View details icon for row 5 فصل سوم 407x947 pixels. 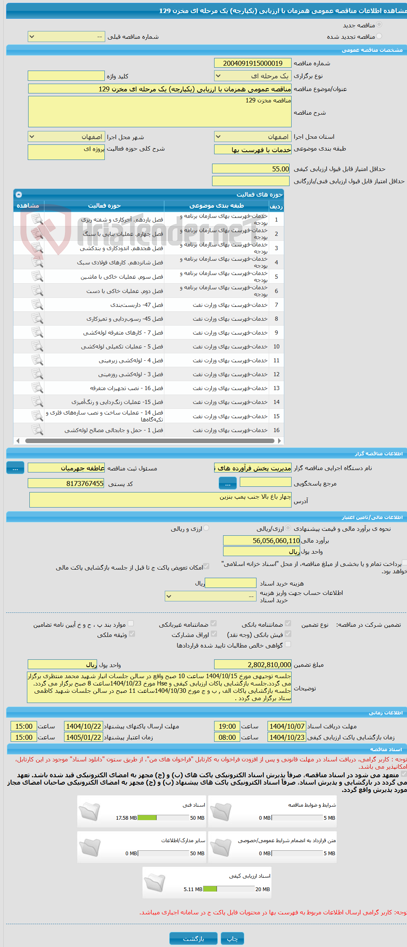(37, 277)
